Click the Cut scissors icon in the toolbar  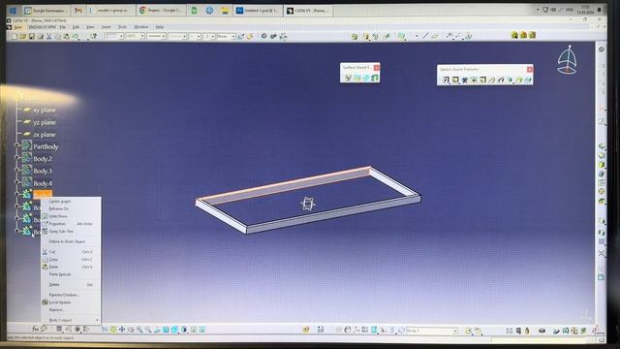pos(49,37)
